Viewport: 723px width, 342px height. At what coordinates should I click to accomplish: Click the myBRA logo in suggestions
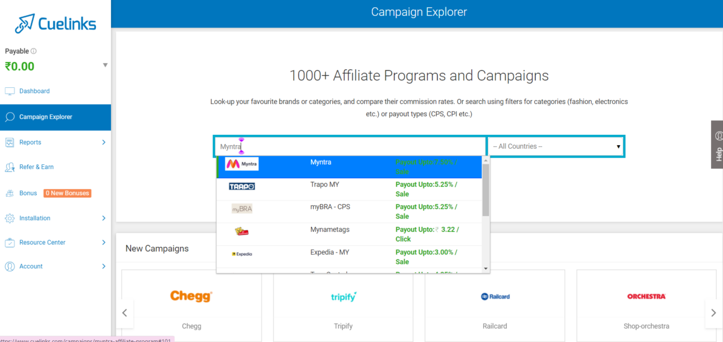tap(242, 208)
